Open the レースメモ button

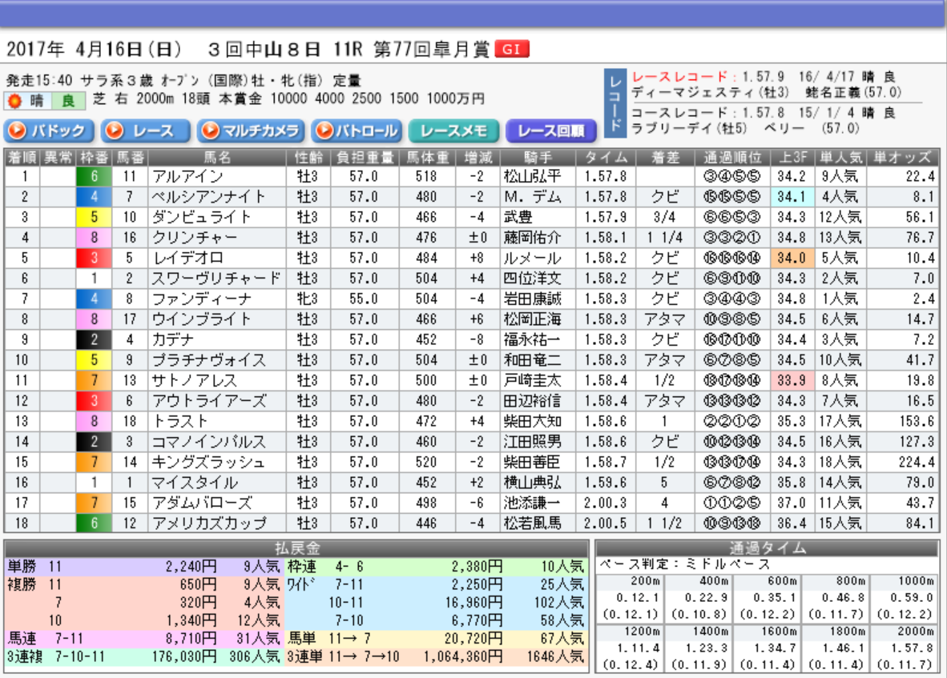click(x=453, y=130)
